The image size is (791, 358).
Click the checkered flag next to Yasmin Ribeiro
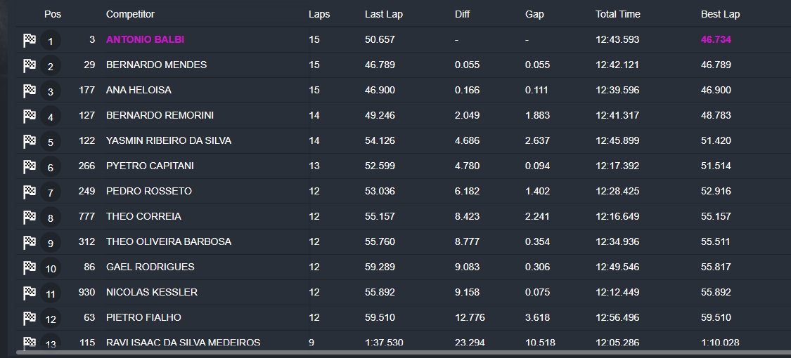click(x=30, y=142)
